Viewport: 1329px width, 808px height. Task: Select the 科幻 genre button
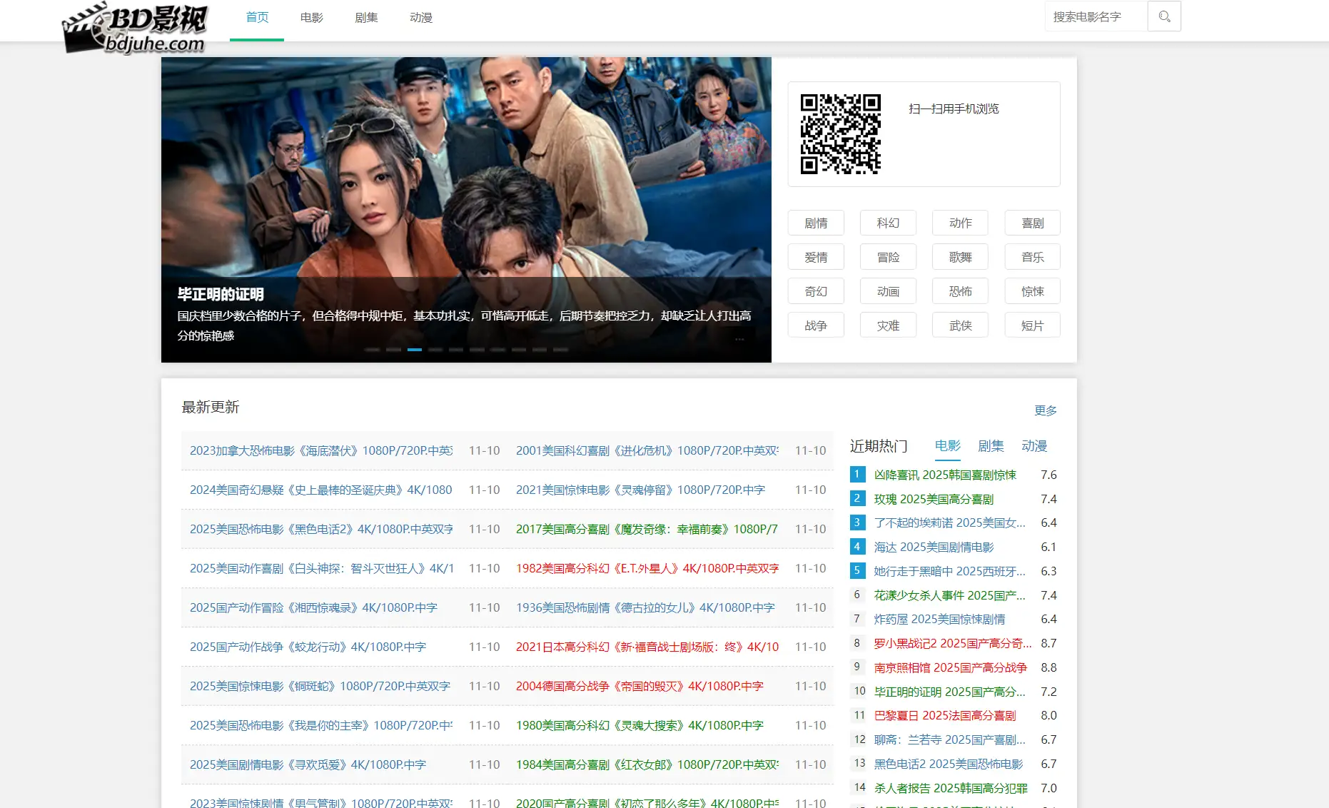pyautogui.click(x=888, y=223)
